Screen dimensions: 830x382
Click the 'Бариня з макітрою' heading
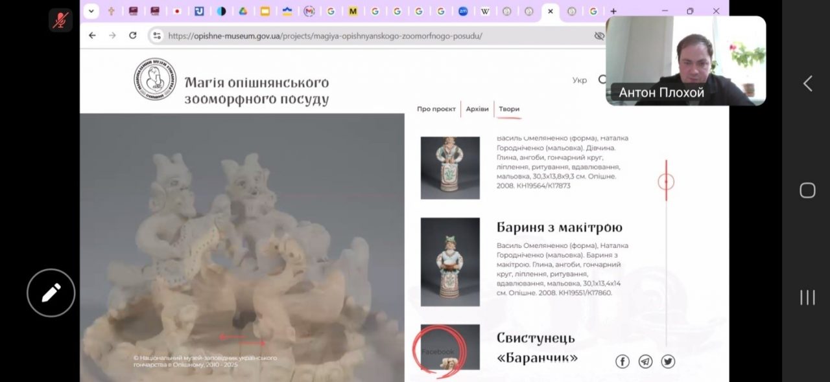560,227
